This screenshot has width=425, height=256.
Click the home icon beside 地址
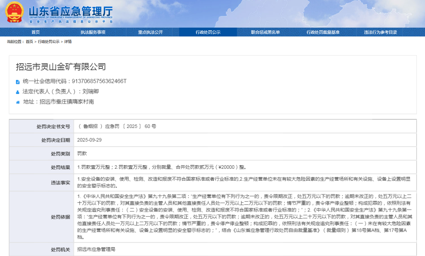click(x=18, y=102)
